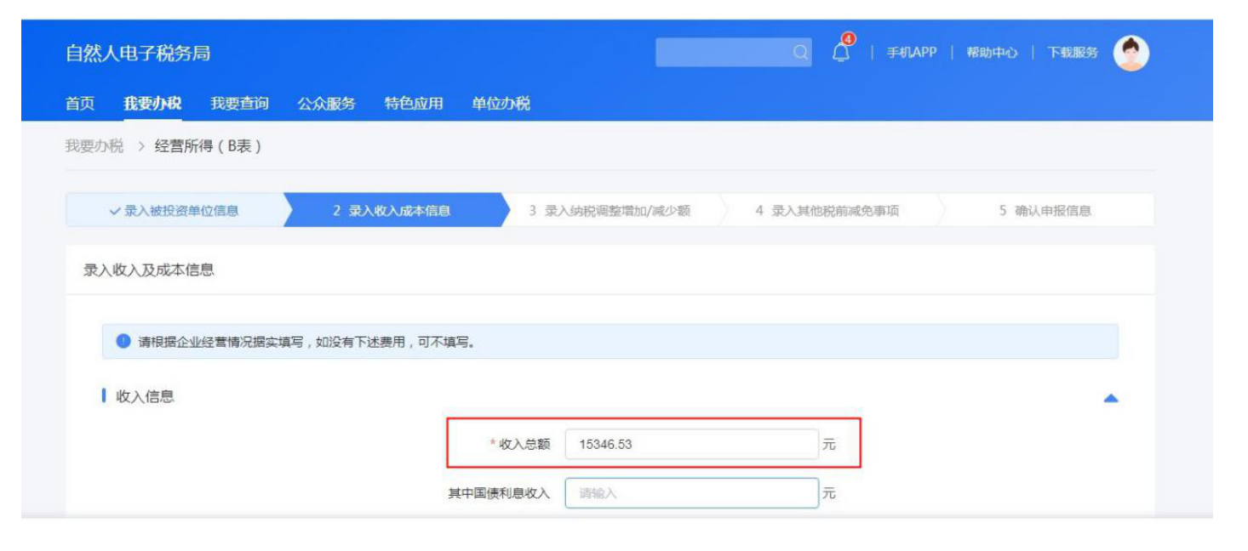
Task: Select step 2 录入收入成本信息
Action: [392, 211]
